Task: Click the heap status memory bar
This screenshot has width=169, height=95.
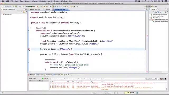Action: [130, 93]
